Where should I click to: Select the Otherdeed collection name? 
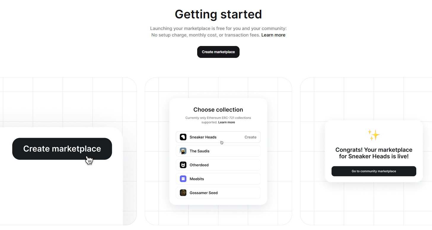pos(199,165)
